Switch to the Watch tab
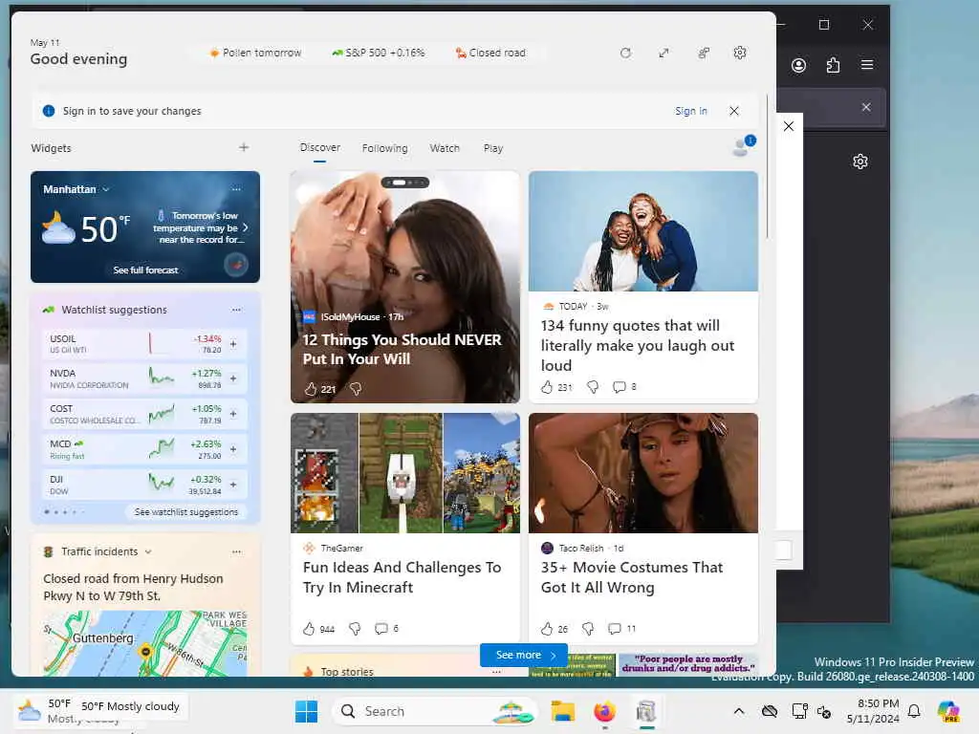This screenshot has width=979, height=734. tap(445, 148)
